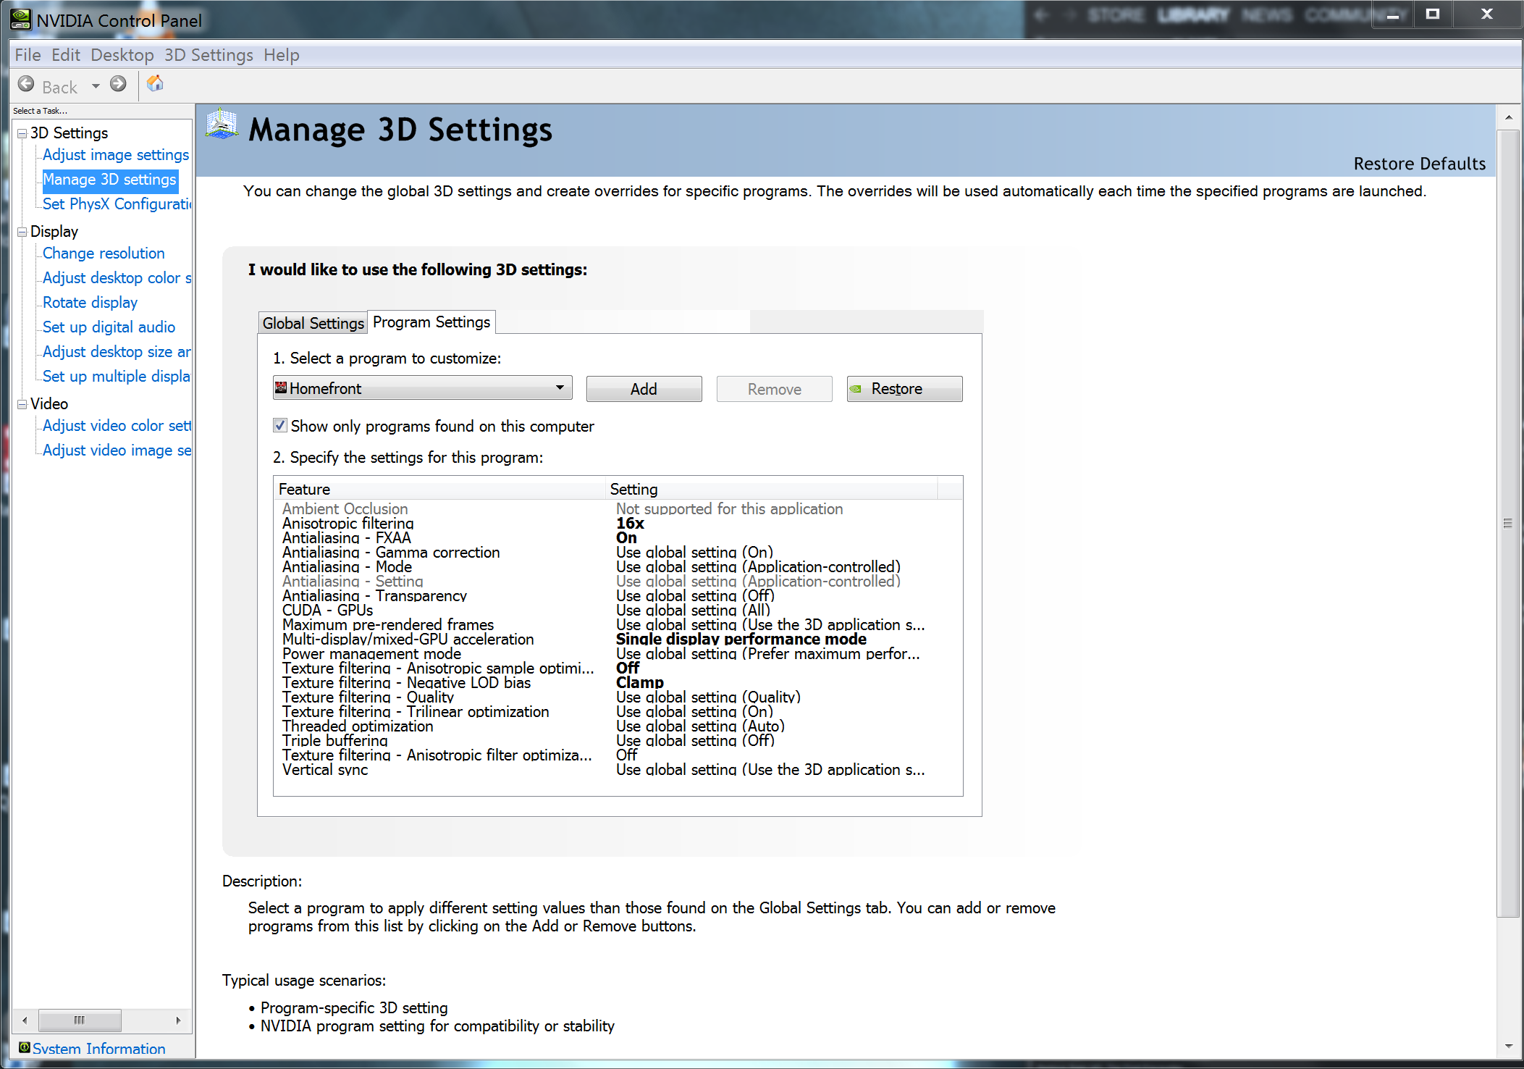Screen dimensions: 1524x1069
Task: Open Set PhysX Configuration
Action: pyautogui.click(x=117, y=204)
